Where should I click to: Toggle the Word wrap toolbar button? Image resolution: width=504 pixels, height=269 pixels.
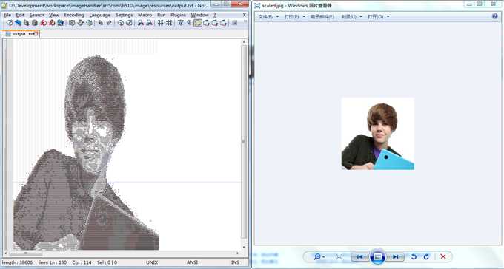(x=180, y=23)
